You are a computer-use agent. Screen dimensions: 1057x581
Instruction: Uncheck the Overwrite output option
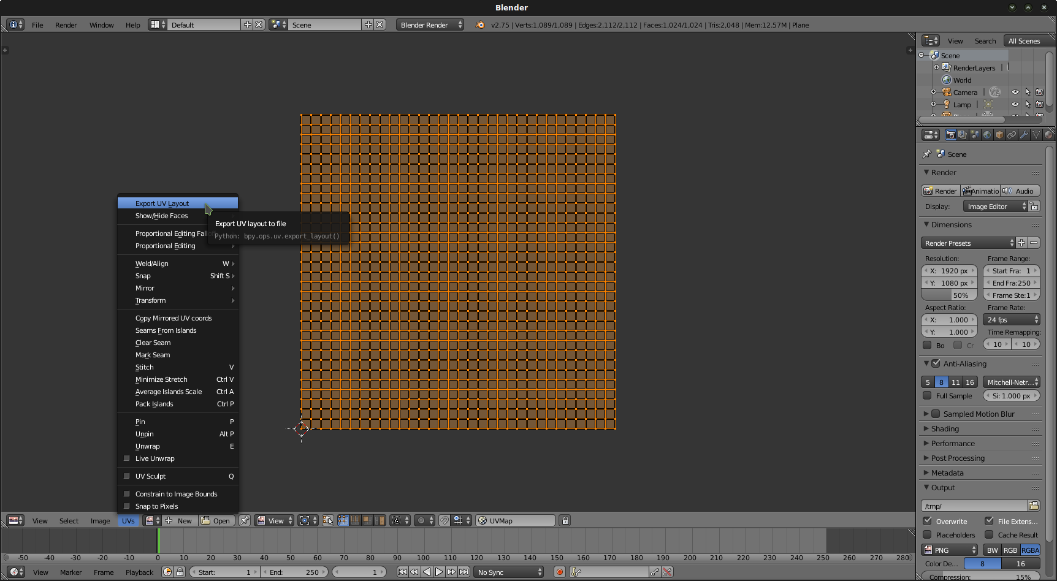pyautogui.click(x=928, y=521)
